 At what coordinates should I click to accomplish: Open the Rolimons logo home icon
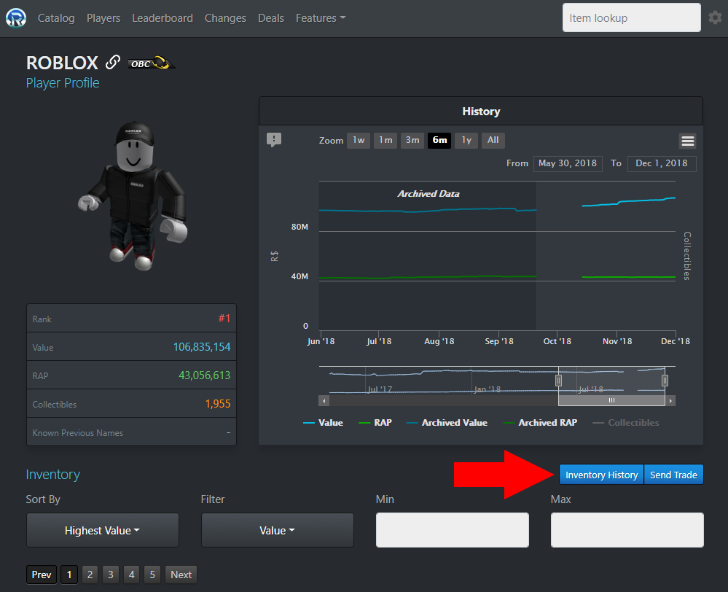coord(16,18)
